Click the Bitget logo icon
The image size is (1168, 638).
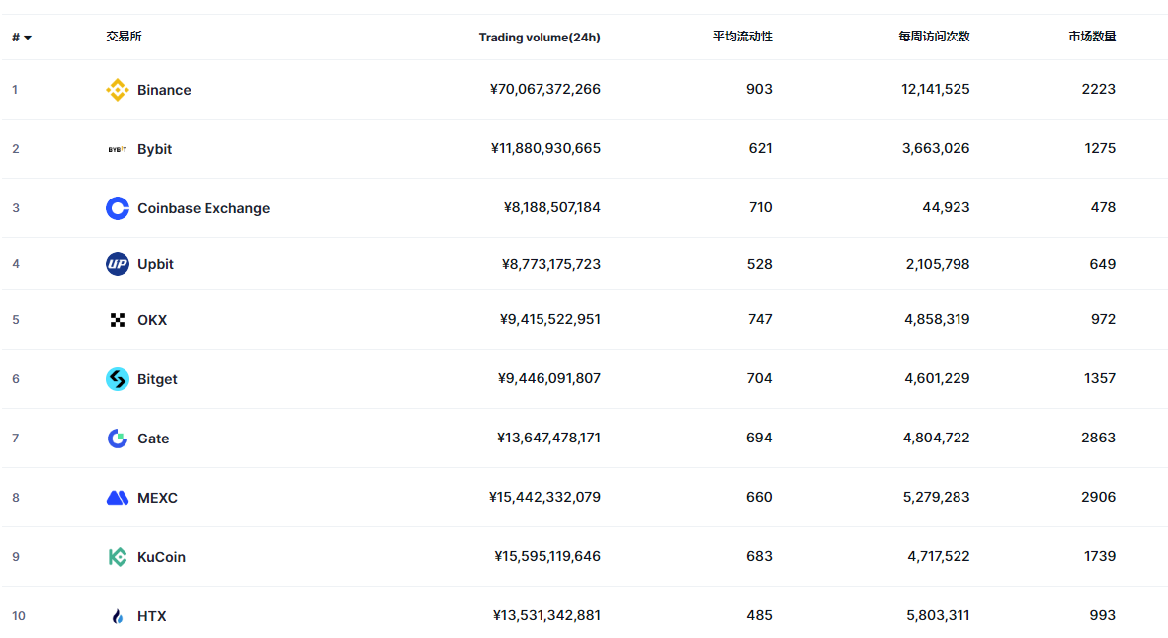click(118, 379)
